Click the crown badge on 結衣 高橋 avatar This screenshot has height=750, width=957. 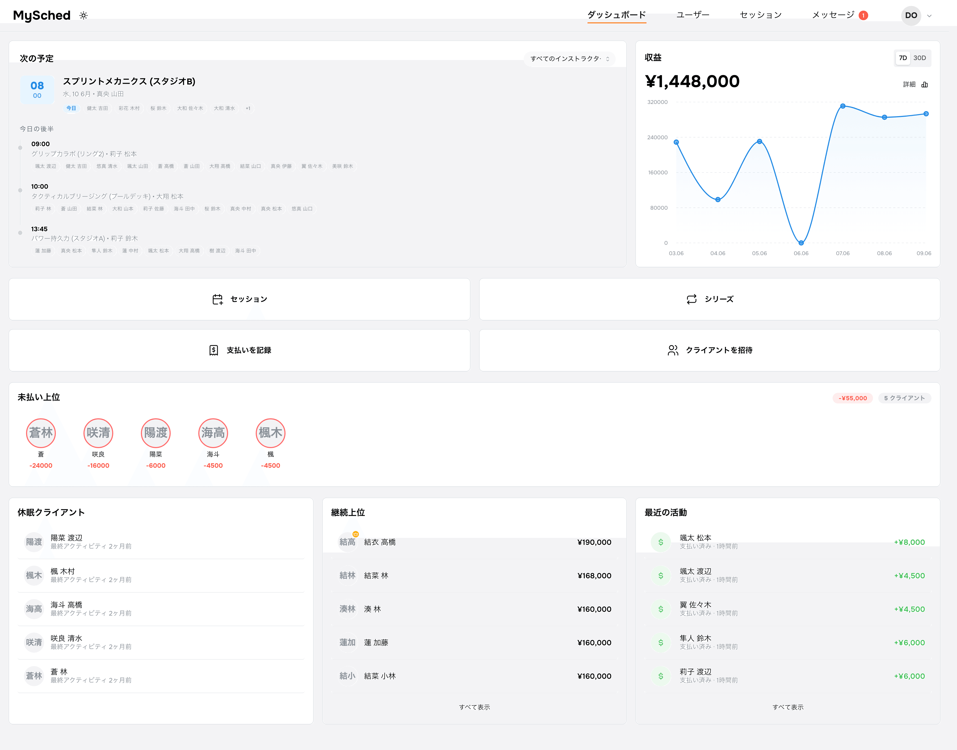pos(356,534)
